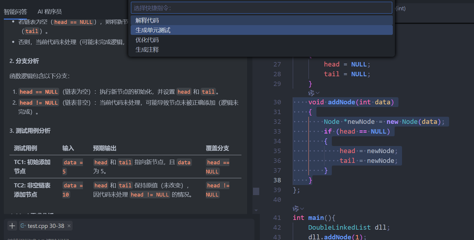474x240 pixels.
Task: Click DoubleLinkedList on line 42
Action: [x=340, y=228]
